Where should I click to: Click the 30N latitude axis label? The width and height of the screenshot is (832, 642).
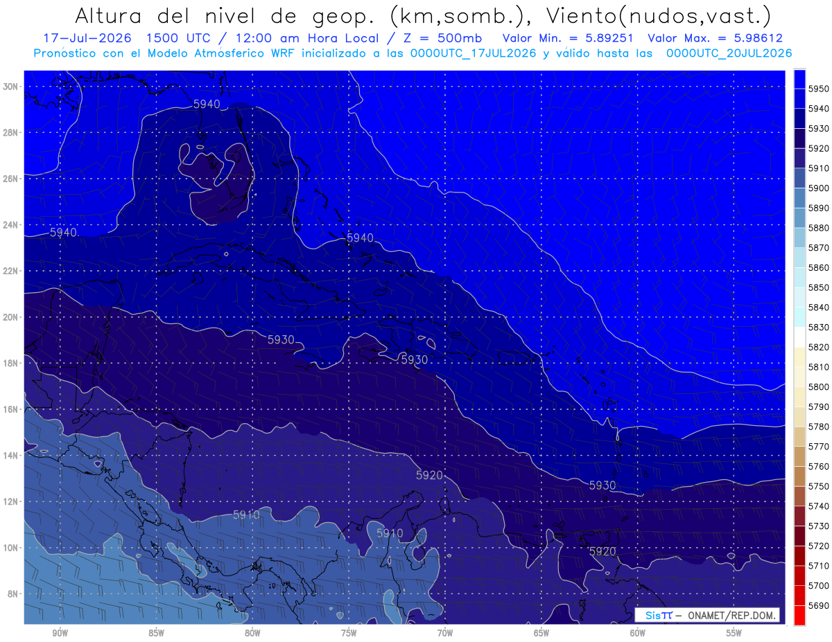click(x=10, y=86)
